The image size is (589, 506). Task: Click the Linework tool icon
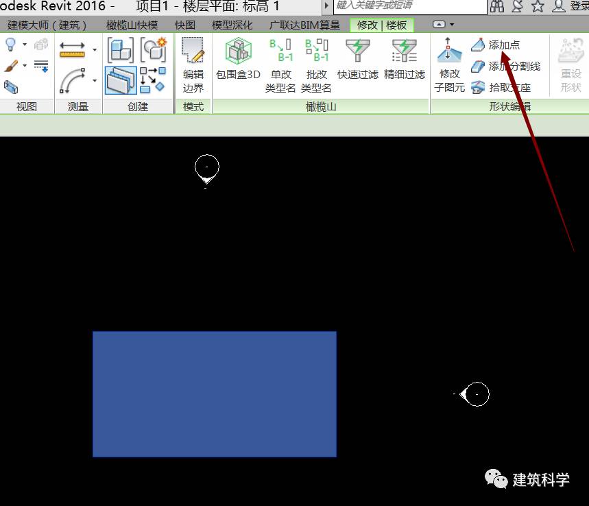point(41,66)
